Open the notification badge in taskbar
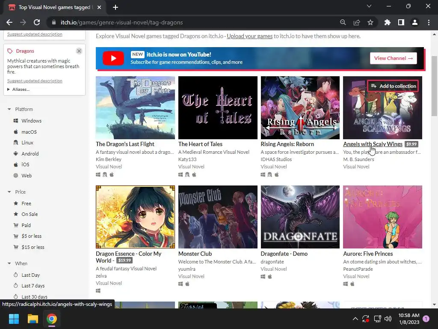The height and width of the screenshot is (329, 438). point(426,319)
